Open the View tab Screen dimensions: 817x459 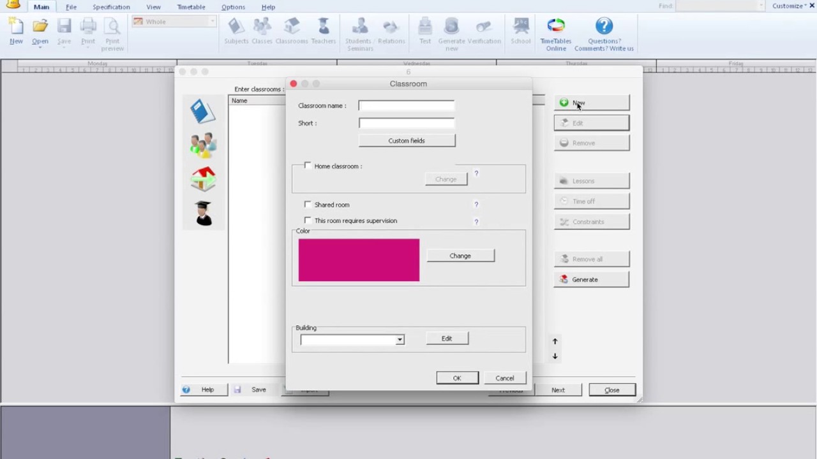tap(153, 7)
